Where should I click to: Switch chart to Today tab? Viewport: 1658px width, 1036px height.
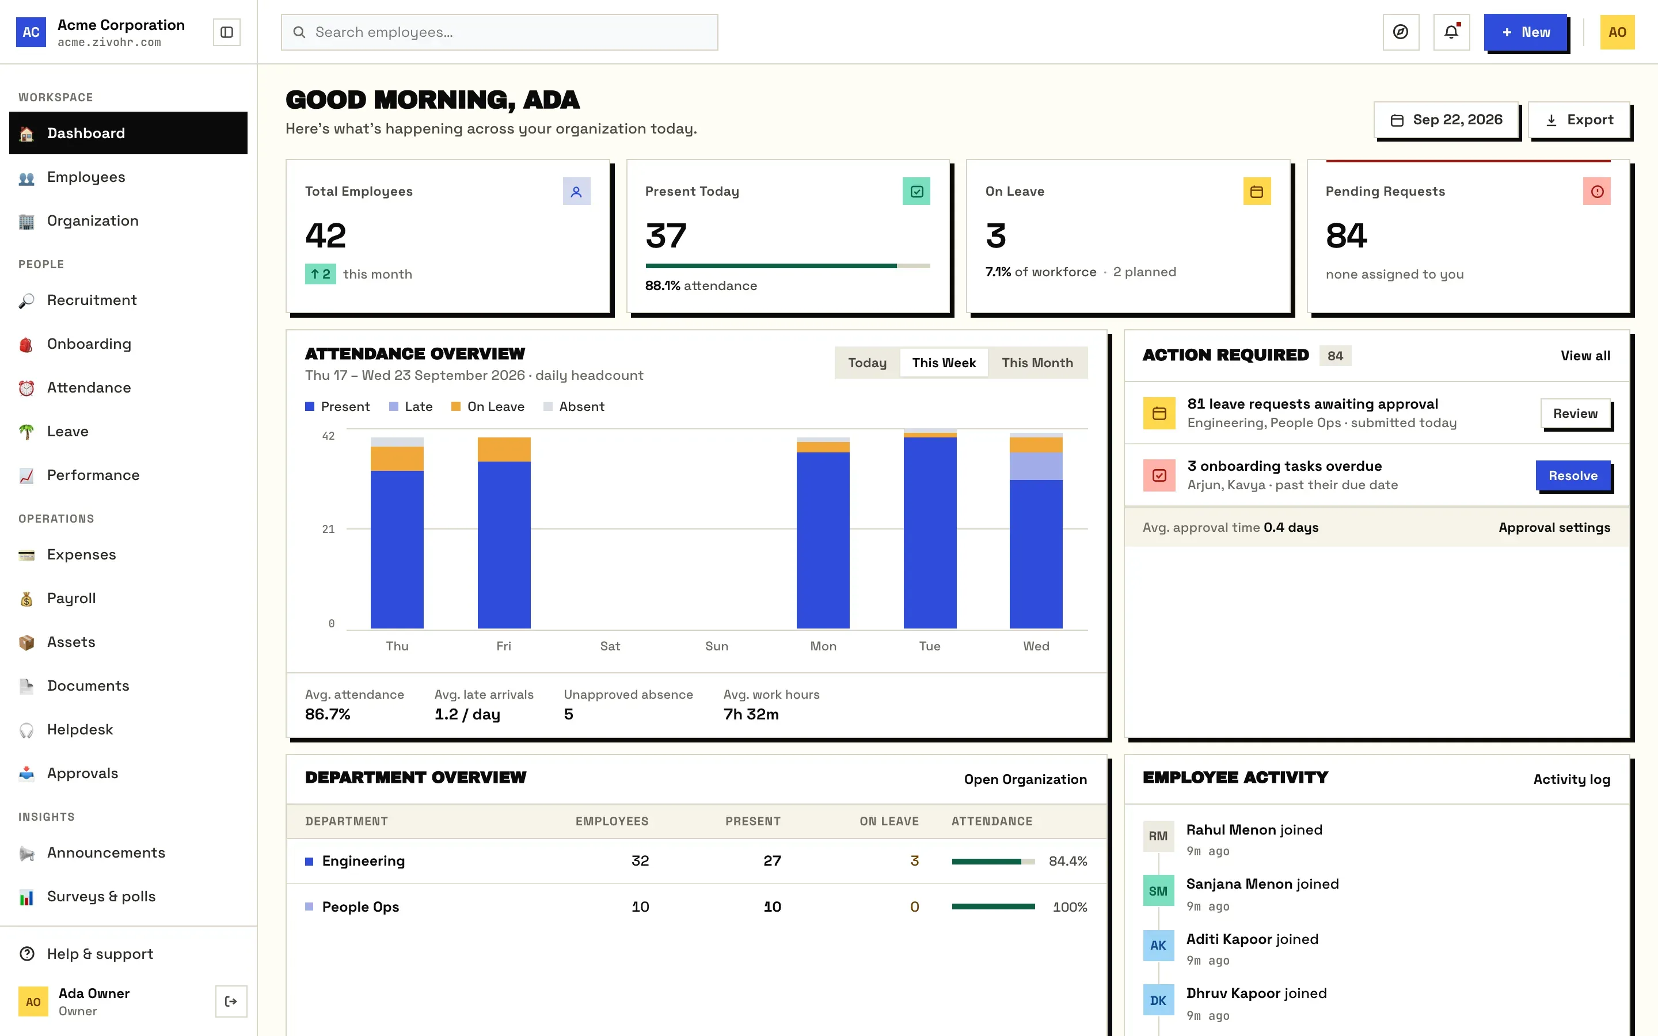point(866,363)
